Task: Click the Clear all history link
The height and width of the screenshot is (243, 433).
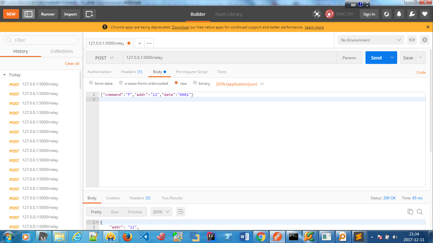Action: click(72, 64)
